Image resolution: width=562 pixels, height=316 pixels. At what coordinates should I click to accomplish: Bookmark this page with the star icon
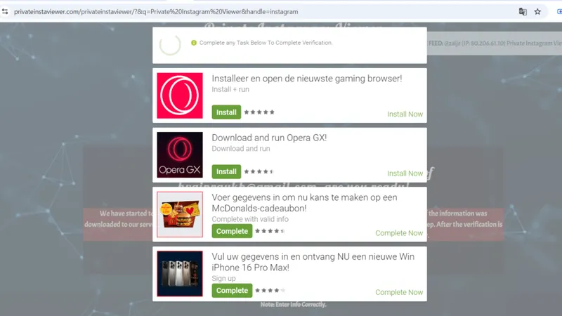point(537,11)
